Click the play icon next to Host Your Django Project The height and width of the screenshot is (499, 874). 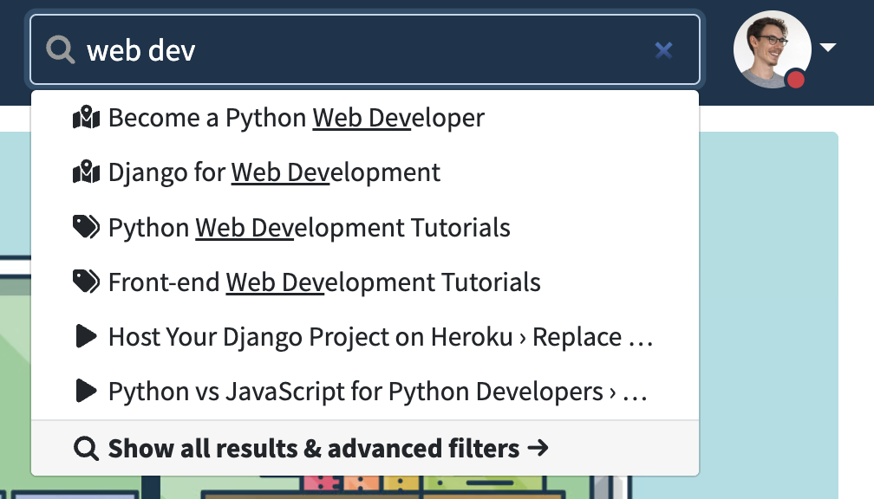click(x=85, y=337)
